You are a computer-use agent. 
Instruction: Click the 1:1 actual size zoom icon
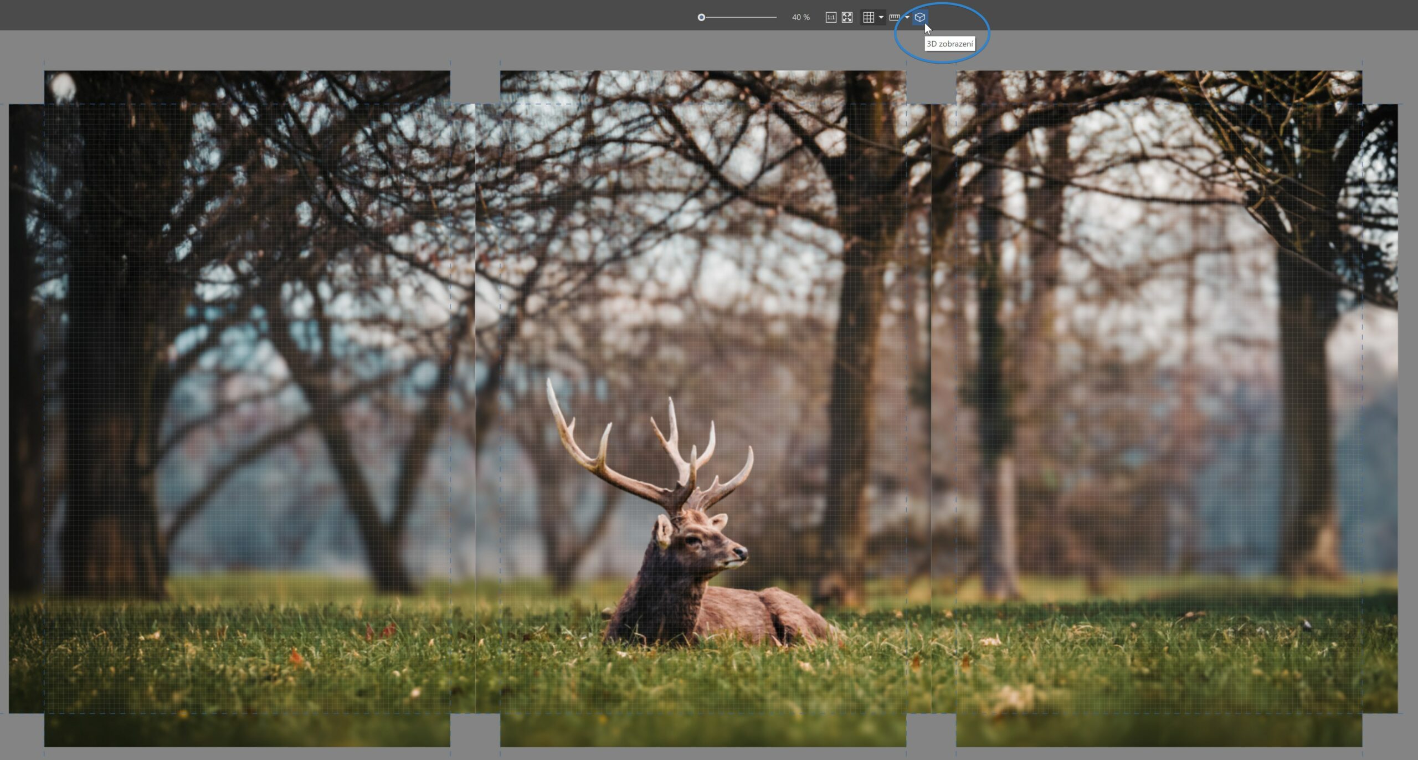coord(830,17)
